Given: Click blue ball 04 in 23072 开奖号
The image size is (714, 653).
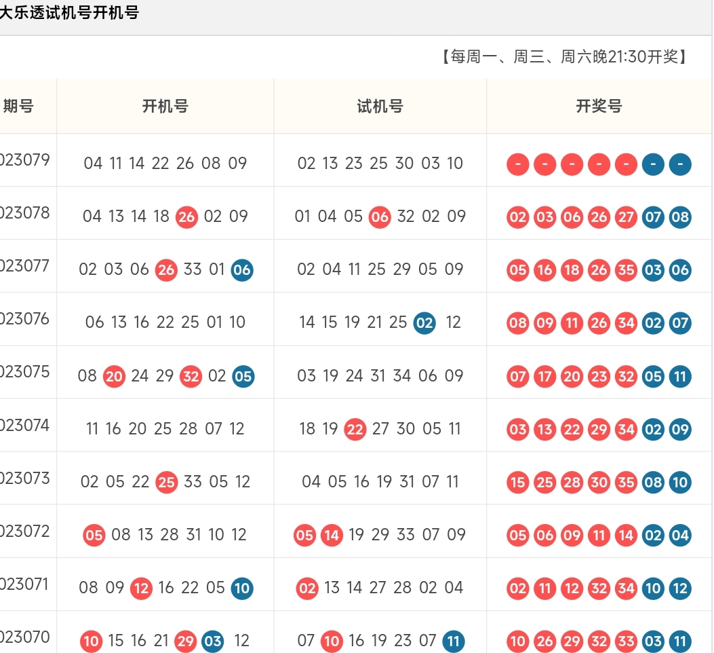Looking at the screenshot, I should [x=680, y=535].
